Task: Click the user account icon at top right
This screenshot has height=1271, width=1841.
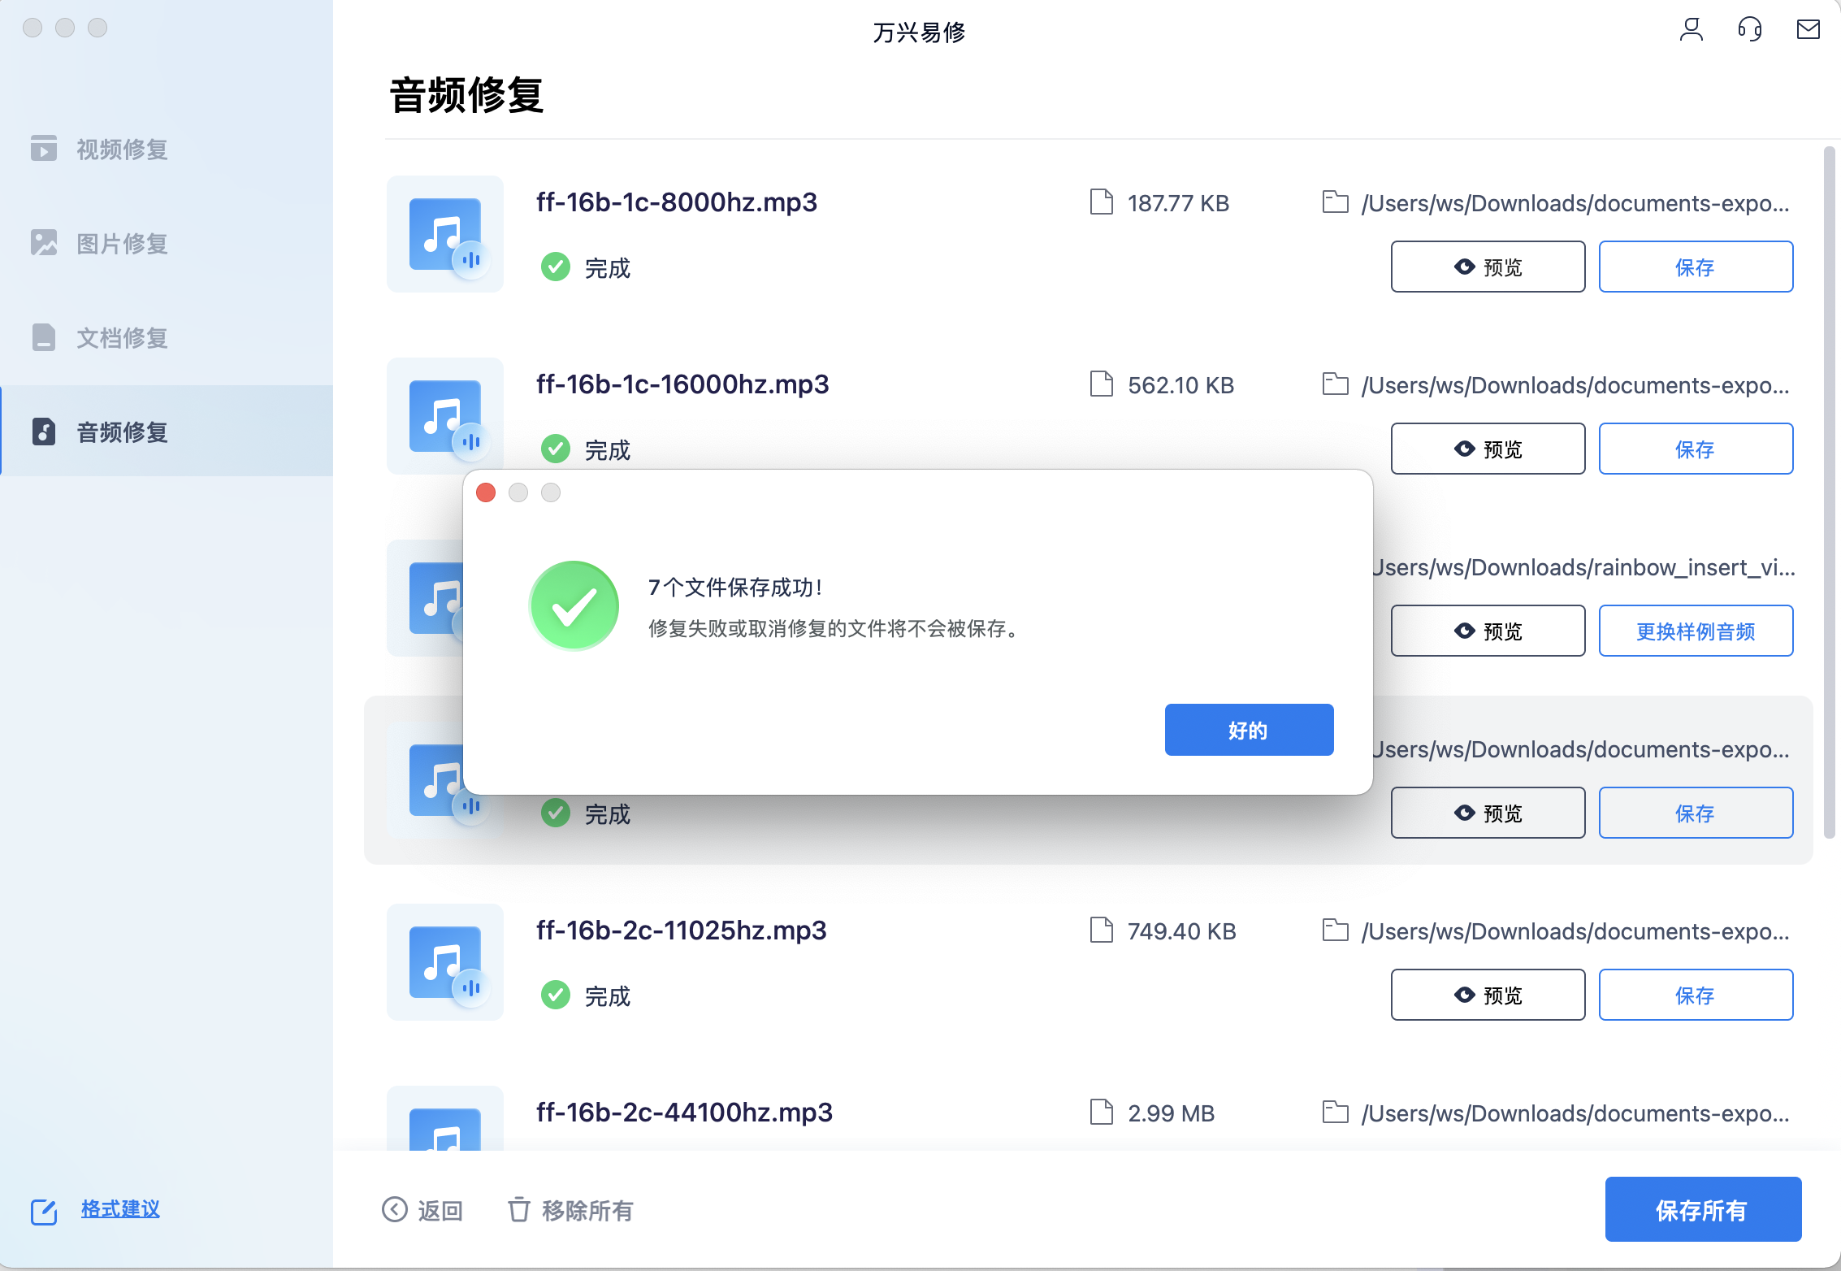Action: (x=1691, y=30)
